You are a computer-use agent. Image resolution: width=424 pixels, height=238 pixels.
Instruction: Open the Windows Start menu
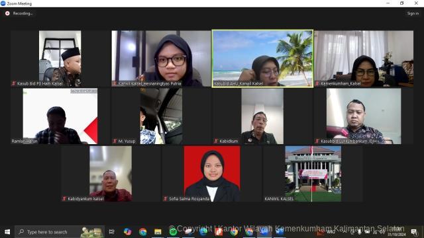tap(7, 232)
